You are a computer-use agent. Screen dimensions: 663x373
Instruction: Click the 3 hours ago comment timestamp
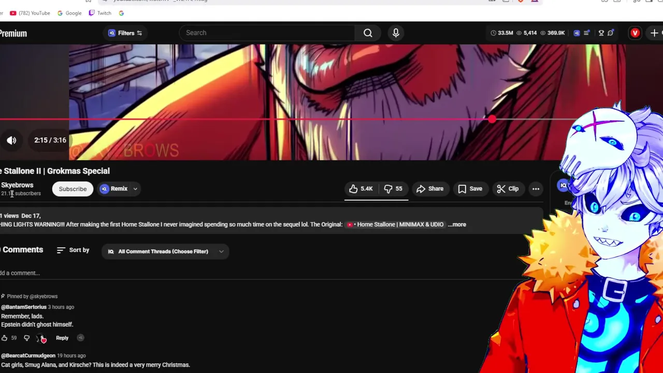[61, 307]
